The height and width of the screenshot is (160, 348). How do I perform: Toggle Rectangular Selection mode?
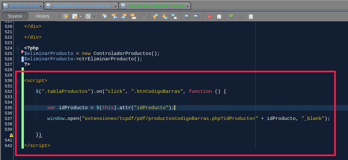pyautogui.click(x=142, y=16)
